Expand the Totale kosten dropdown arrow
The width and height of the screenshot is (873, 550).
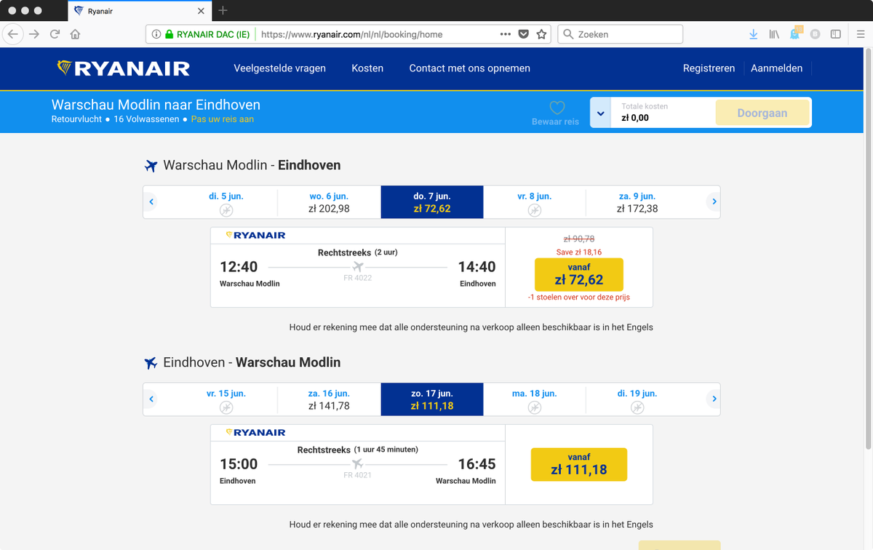pyautogui.click(x=600, y=113)
